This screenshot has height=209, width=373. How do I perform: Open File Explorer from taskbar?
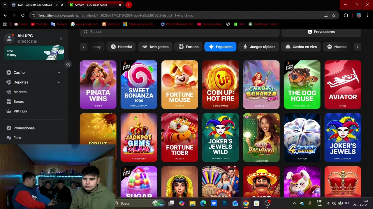point(192,203)
